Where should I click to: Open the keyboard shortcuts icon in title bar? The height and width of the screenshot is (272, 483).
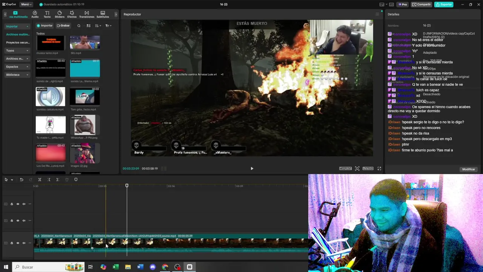tap(391, 5)
